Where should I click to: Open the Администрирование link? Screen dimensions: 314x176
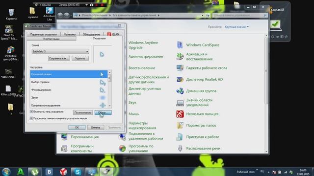[x=146, y=57]
